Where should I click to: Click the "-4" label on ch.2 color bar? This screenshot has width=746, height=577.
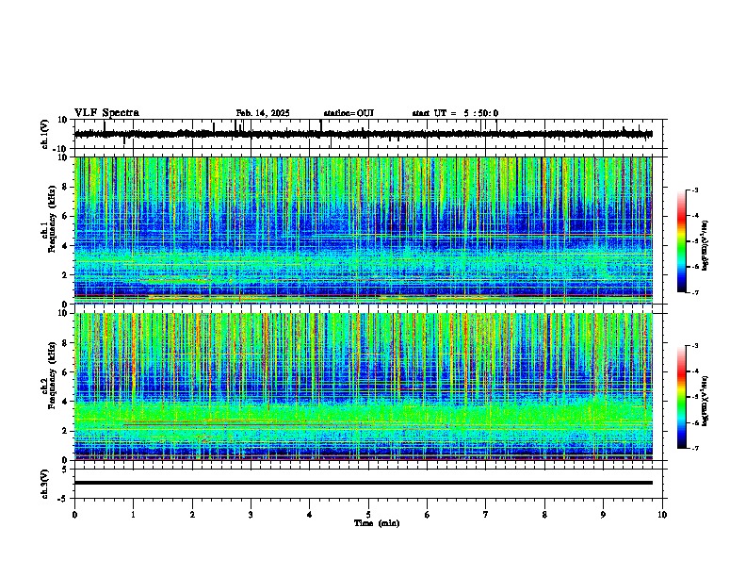point(694,371)
